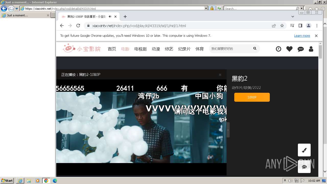
Task: Click the 小宝影院 site logo
Action: pyautogui.click(x=81, y=48)
